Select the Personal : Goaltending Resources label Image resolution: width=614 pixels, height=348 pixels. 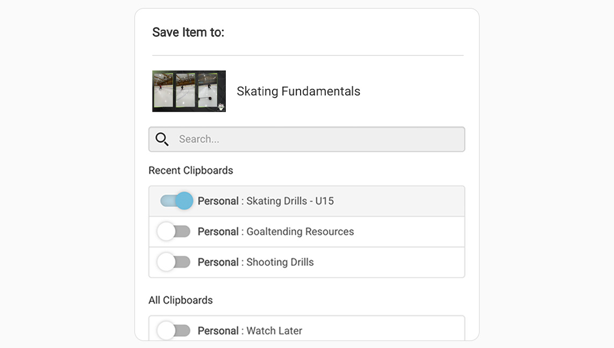pos(276,231)
